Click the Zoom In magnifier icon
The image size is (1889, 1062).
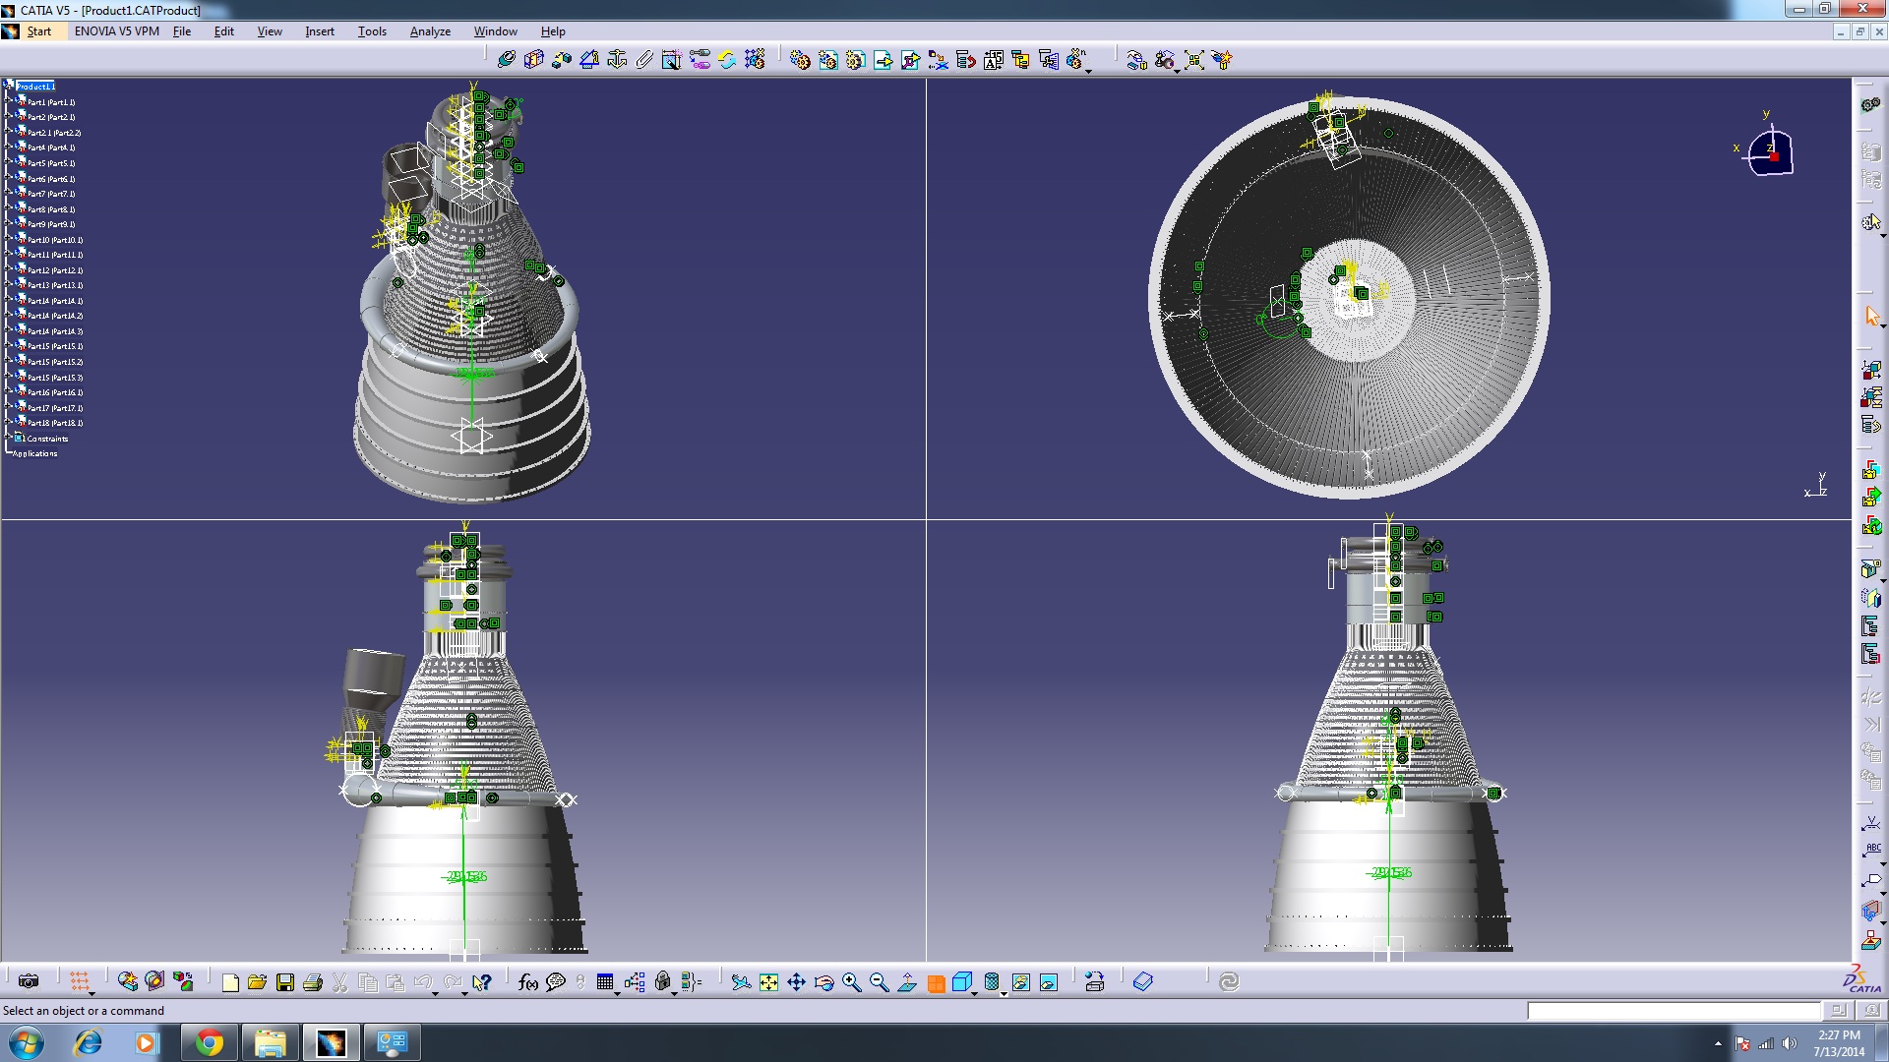[x=852, y=981]
